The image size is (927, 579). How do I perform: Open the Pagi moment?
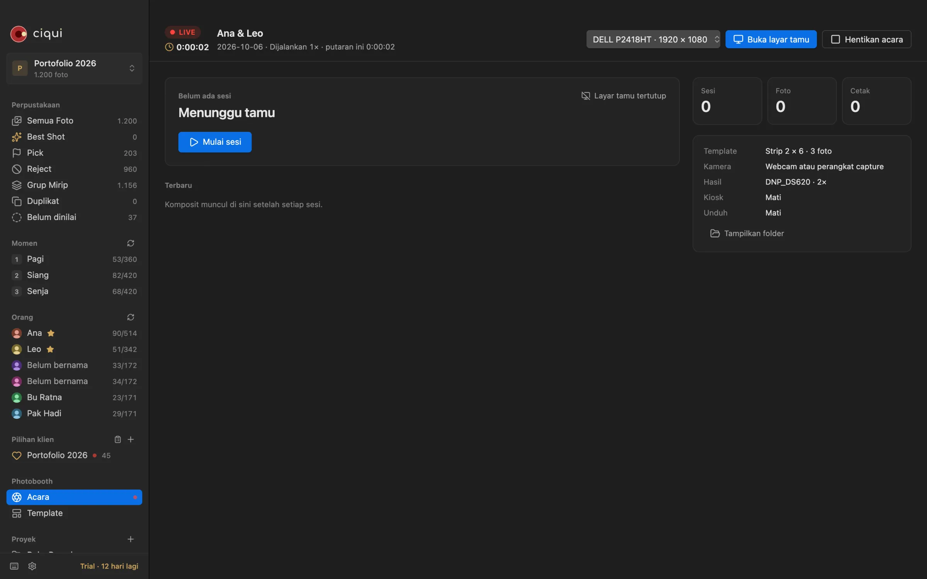coord(75,259)
